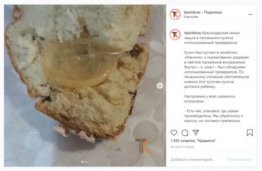Click the tipichkras avatar beside the caption
Screen dimensions: 262x171
coord(175,35)
